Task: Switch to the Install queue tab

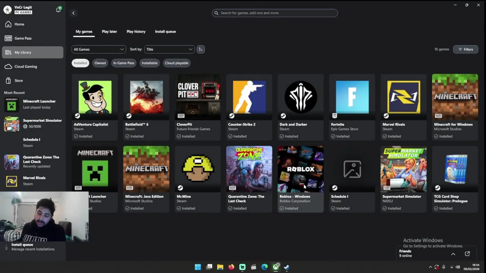Action: (x=165, y=31)
